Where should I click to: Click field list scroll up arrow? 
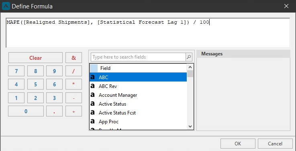[190, 67]
